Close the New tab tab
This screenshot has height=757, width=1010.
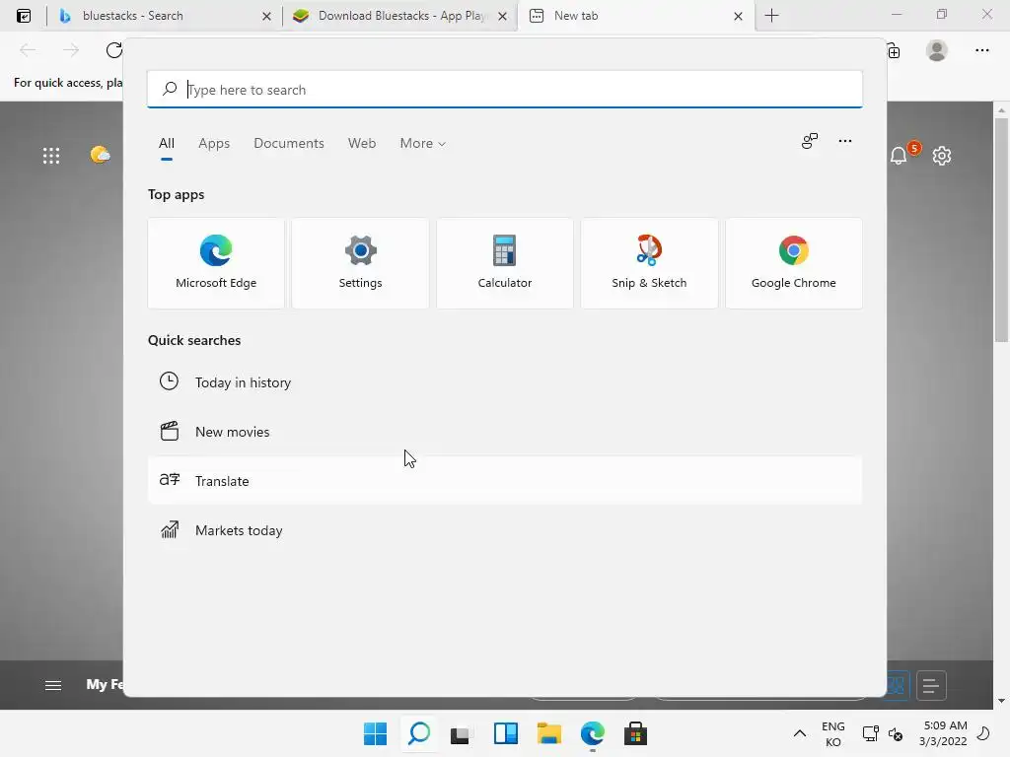pos(738,16)
